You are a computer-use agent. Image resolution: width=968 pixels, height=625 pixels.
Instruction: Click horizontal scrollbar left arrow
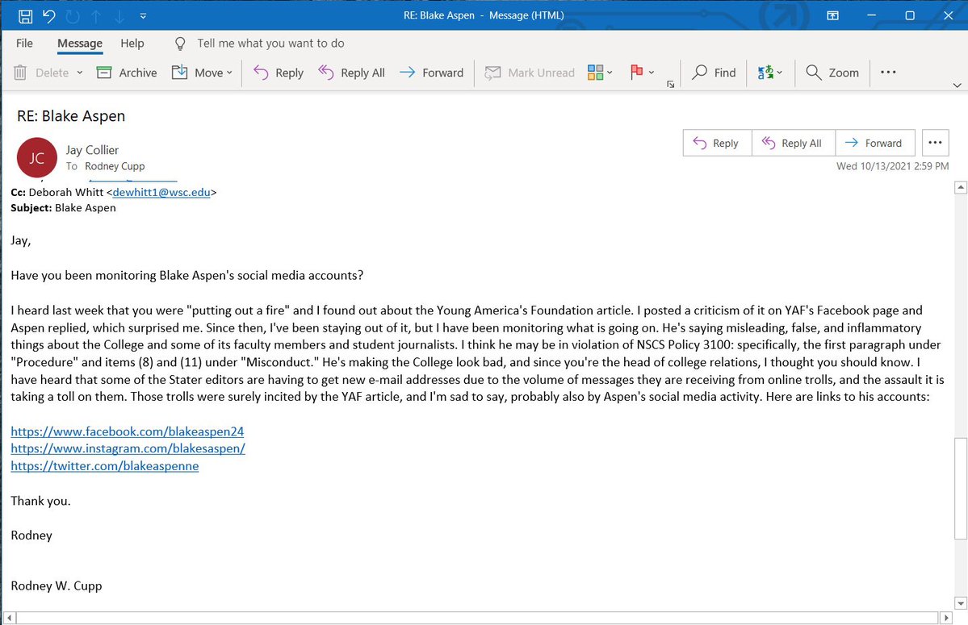pyautogui.click(x=9, y=617)
